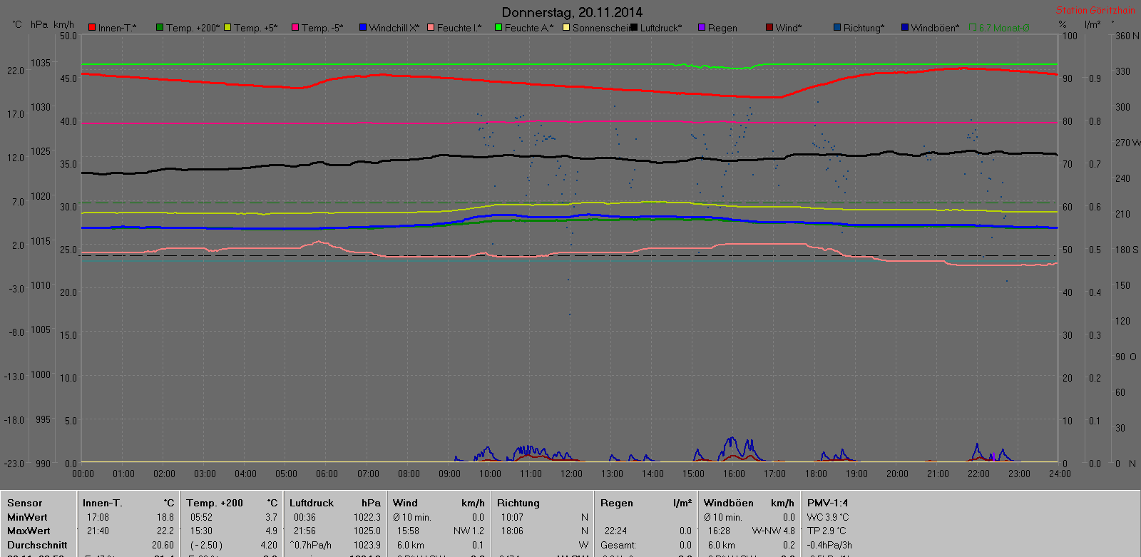
Task: Click the pink Temp. -5 legend square
Action: (x=295, y=28)
